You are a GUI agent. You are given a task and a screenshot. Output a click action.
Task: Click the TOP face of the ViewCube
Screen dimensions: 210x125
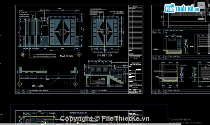[201, 5]
